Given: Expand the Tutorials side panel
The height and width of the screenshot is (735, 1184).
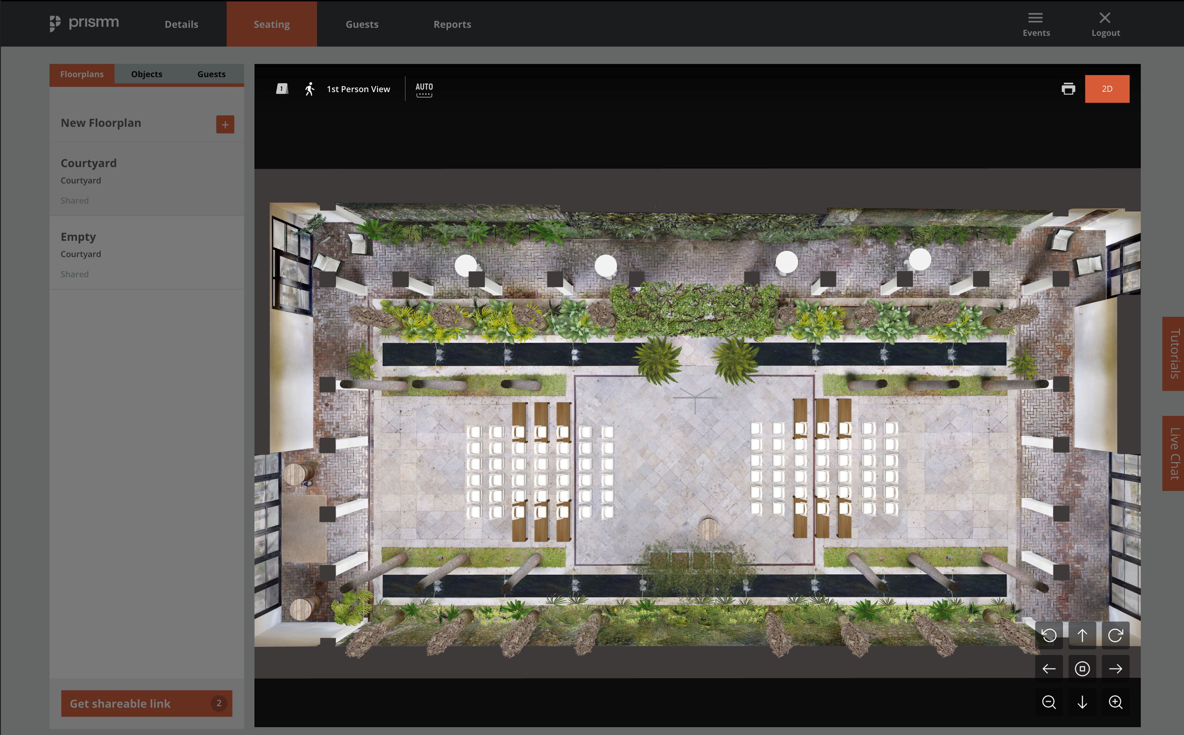Looking at the screenshot, I should (x=1174, y=354).
